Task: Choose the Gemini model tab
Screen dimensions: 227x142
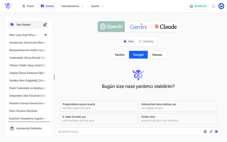Action: (138, 27)
